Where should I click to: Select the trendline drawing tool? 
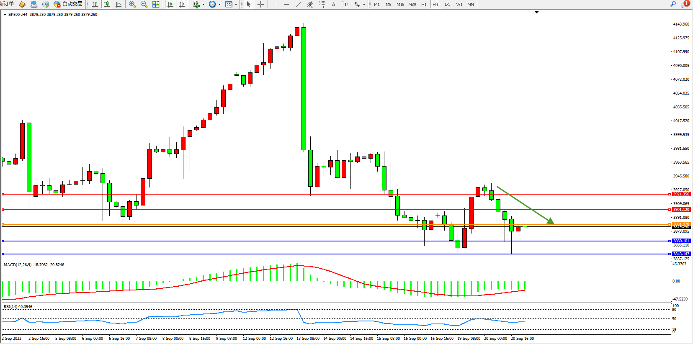click(x=298, y=4)
